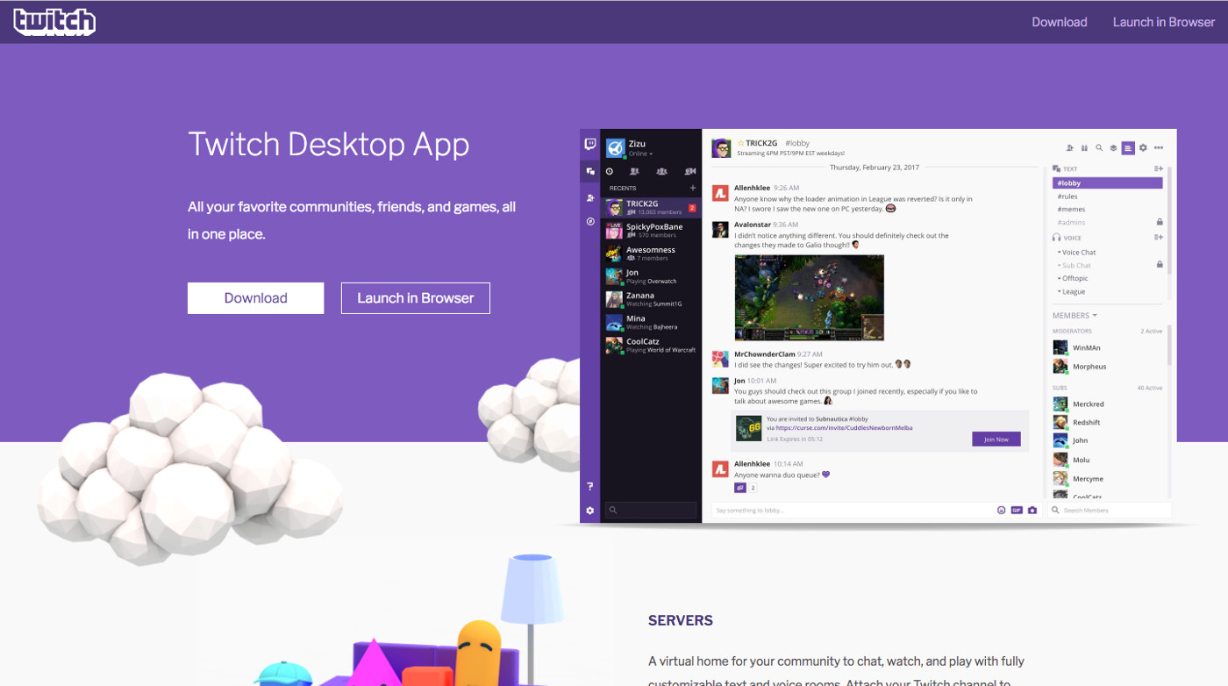Click the GIF button in message box
This screenshot has height=686, width=1228.
(1017, 510)
